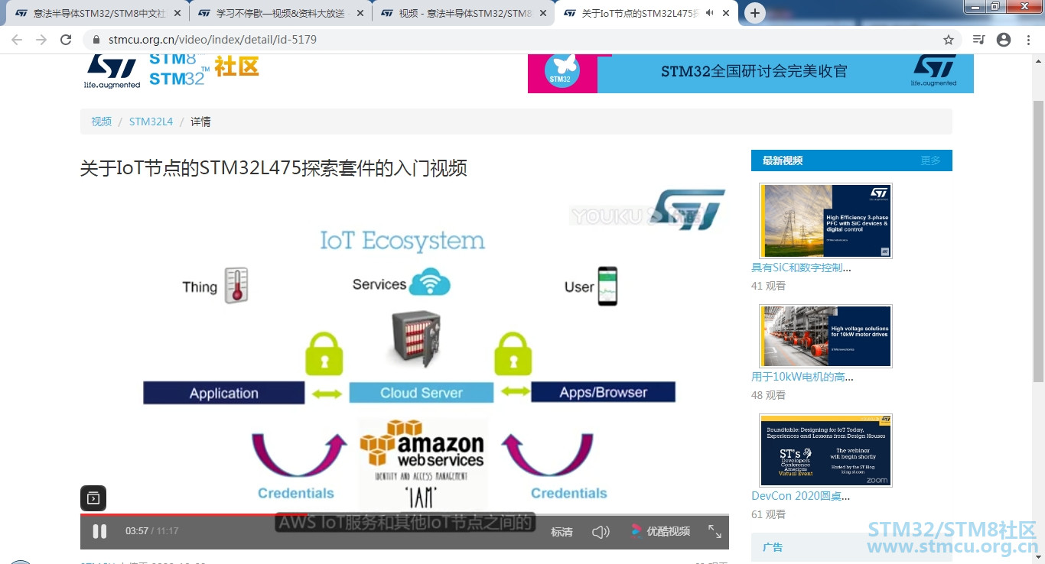Mute the tab audio speaker icon
The width and height of the screenshot is (1045, 564).
tap(709, 13)
